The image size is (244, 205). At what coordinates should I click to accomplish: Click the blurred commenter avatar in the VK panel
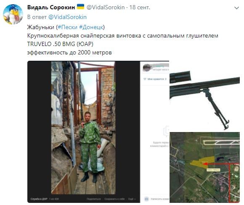point(147,68)
